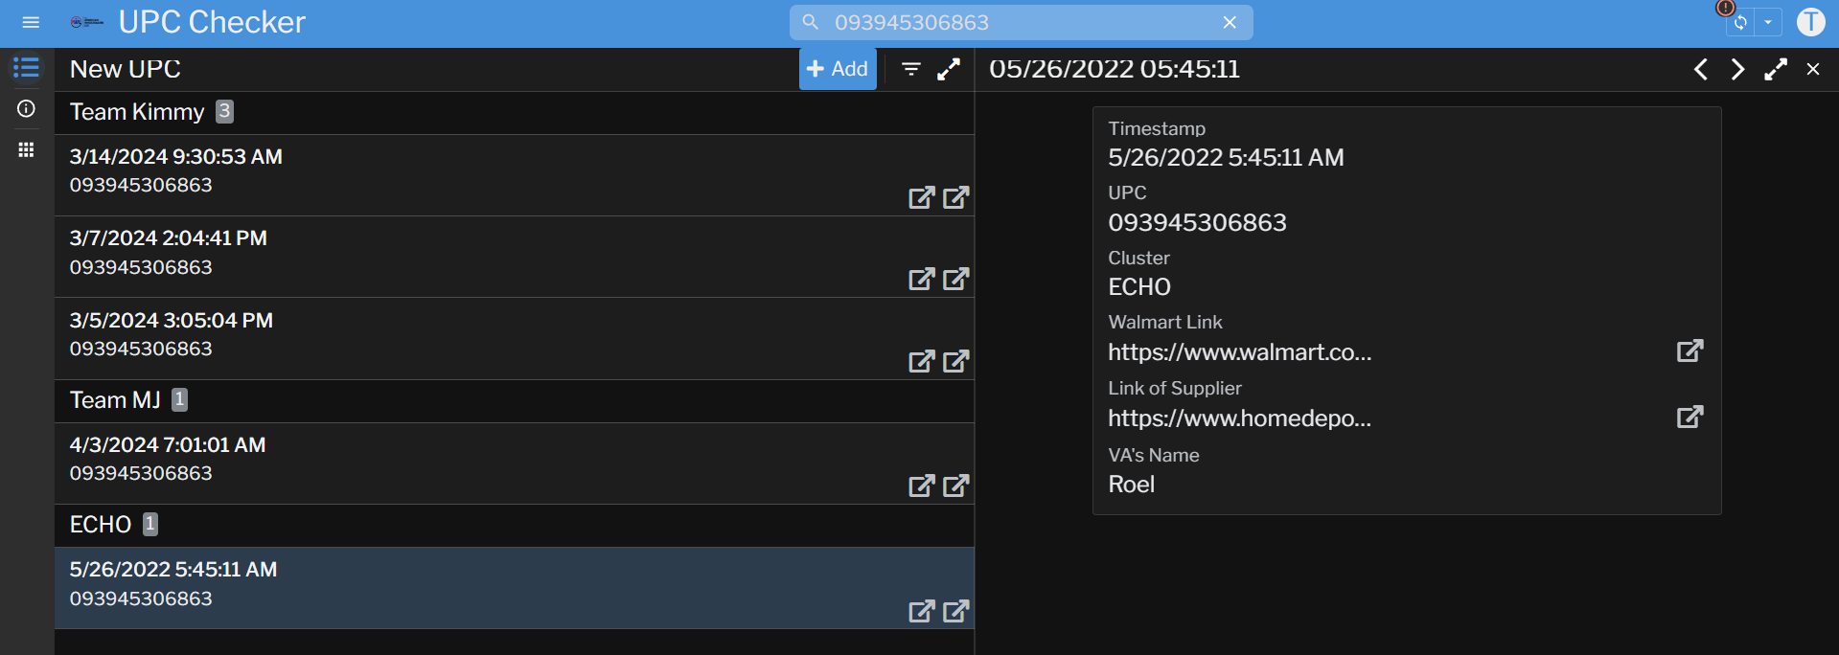
Task: Open the Link of Supplier homedepot URL
Action: click(1690, 417)
